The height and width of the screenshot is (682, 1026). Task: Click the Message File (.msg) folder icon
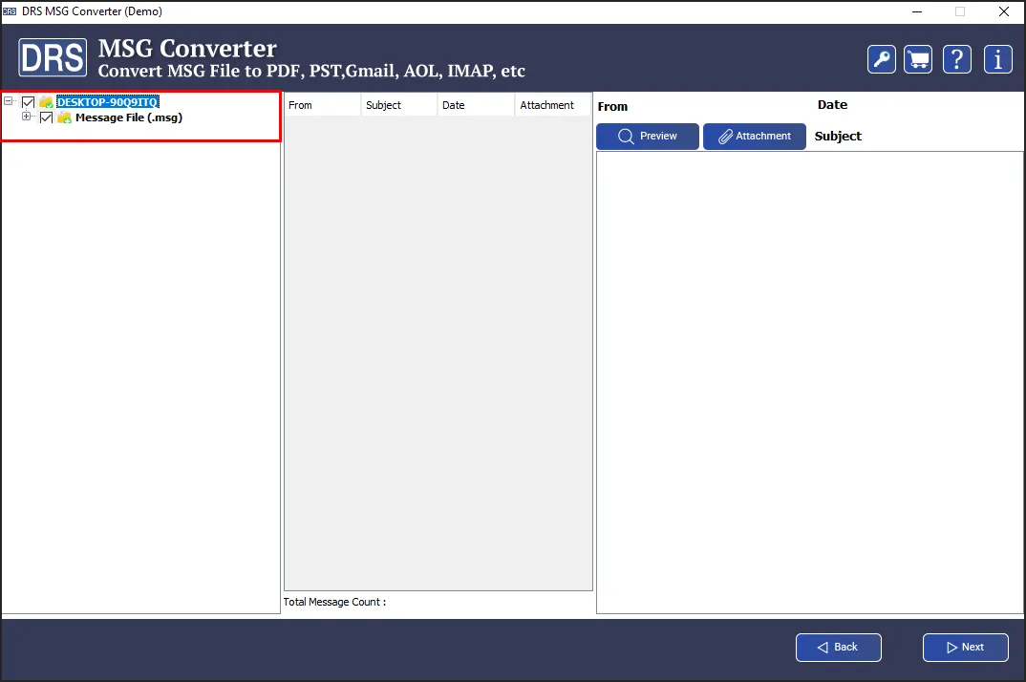tap(64, 117)
